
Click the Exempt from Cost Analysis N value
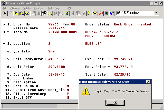[68, 90]
